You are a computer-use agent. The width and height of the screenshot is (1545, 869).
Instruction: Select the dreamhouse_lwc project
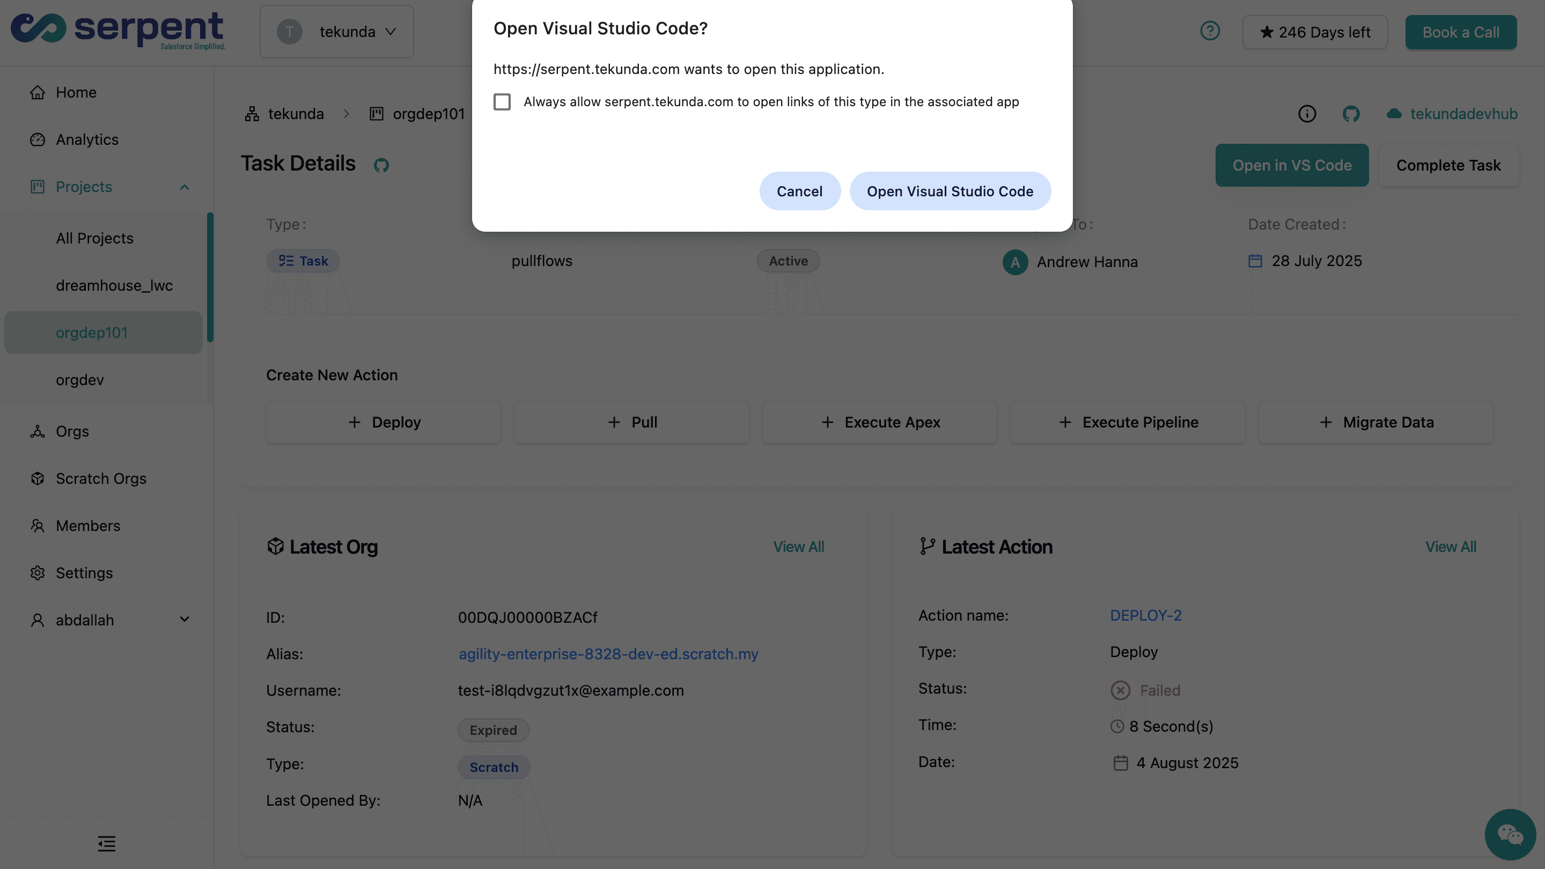click(x=114, y=285)
